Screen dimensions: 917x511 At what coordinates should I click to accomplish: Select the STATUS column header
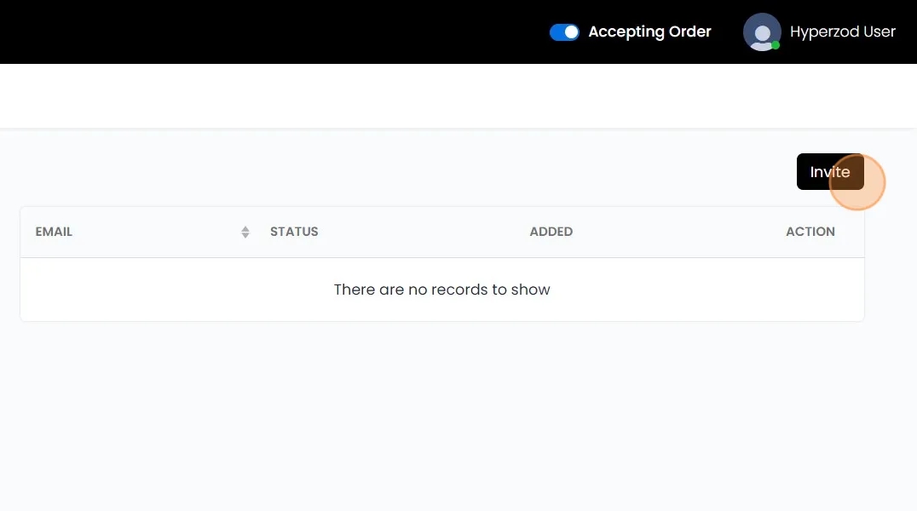[294, 232]
